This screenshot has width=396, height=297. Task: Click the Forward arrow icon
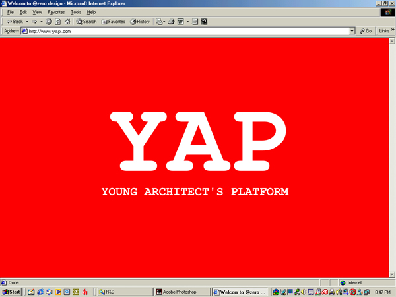34,22
